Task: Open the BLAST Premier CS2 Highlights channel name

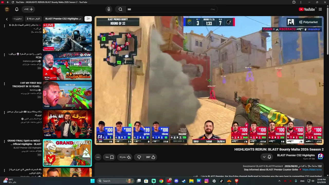Action: pos(296,155)
